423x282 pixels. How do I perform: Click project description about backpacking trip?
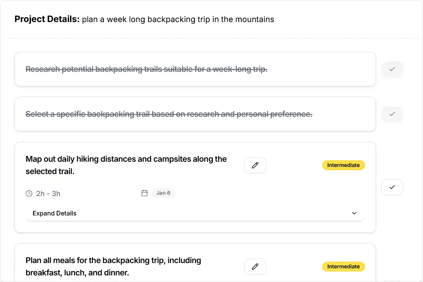tap(178, 19)
